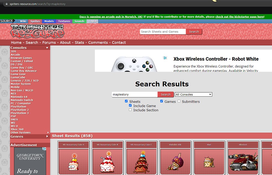Open the 4th Anniversary Cake C sprite sheet
The height and width of the screenshot is (175, 272).
tap(141, 158)
